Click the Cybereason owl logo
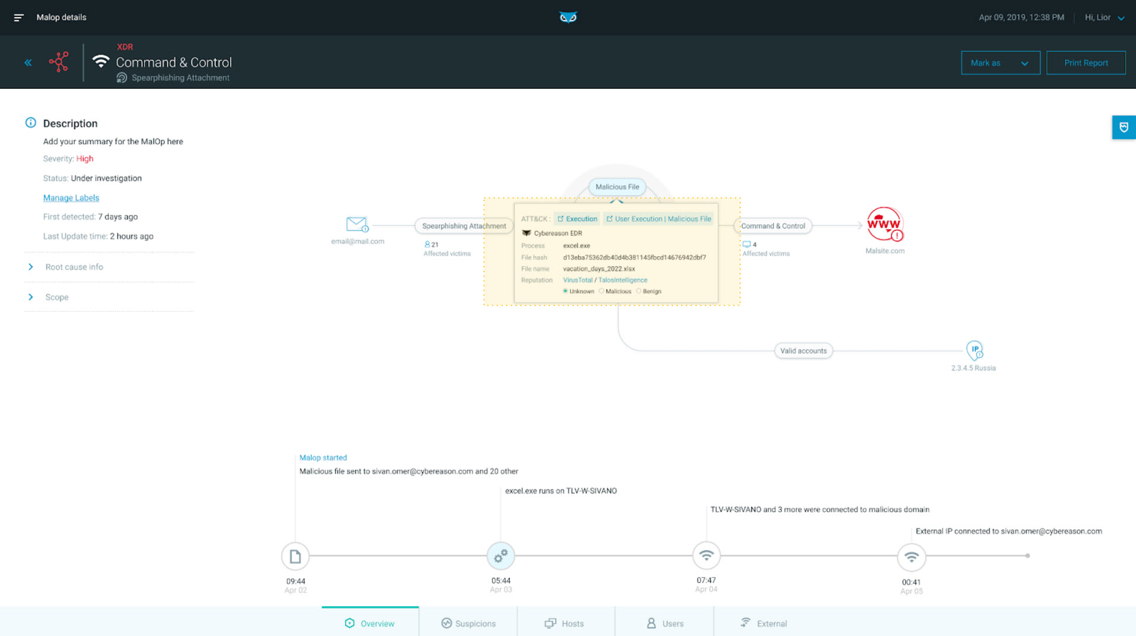1136x636 pixels. pyautogui.click(x=568, y=17)
